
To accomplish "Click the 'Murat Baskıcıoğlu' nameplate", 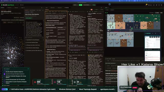I will (129, 87).
